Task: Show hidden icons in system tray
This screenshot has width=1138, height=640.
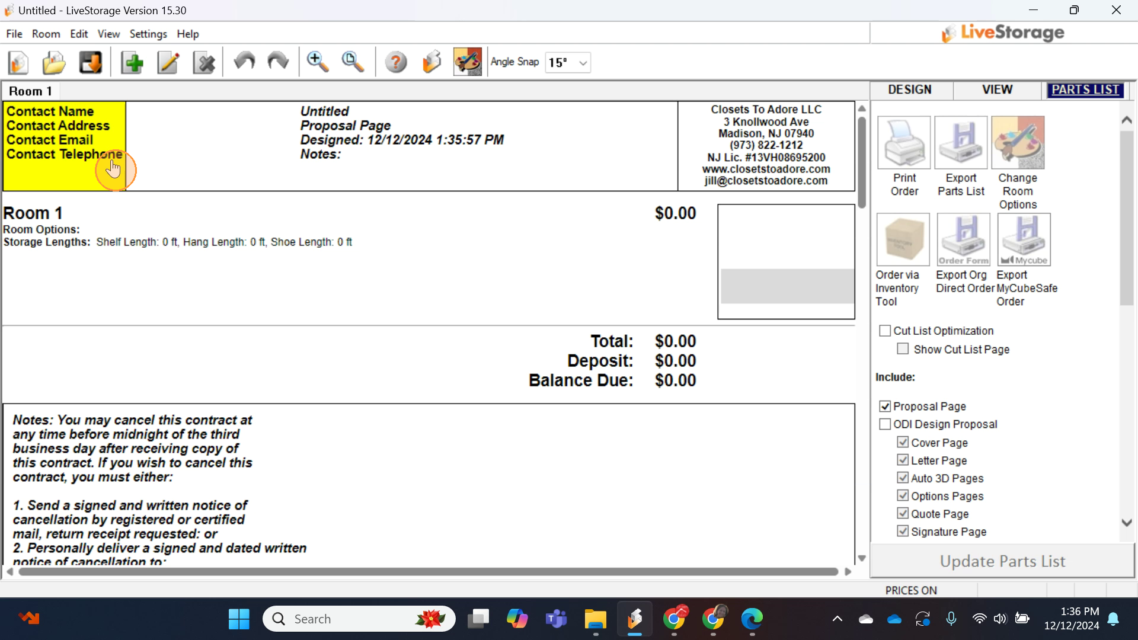Action: [837, 619]
